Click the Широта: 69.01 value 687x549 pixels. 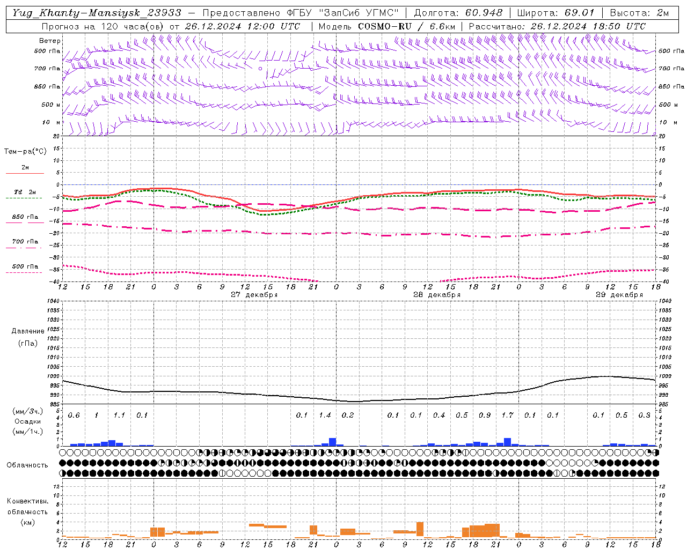(x=556, y=12)
